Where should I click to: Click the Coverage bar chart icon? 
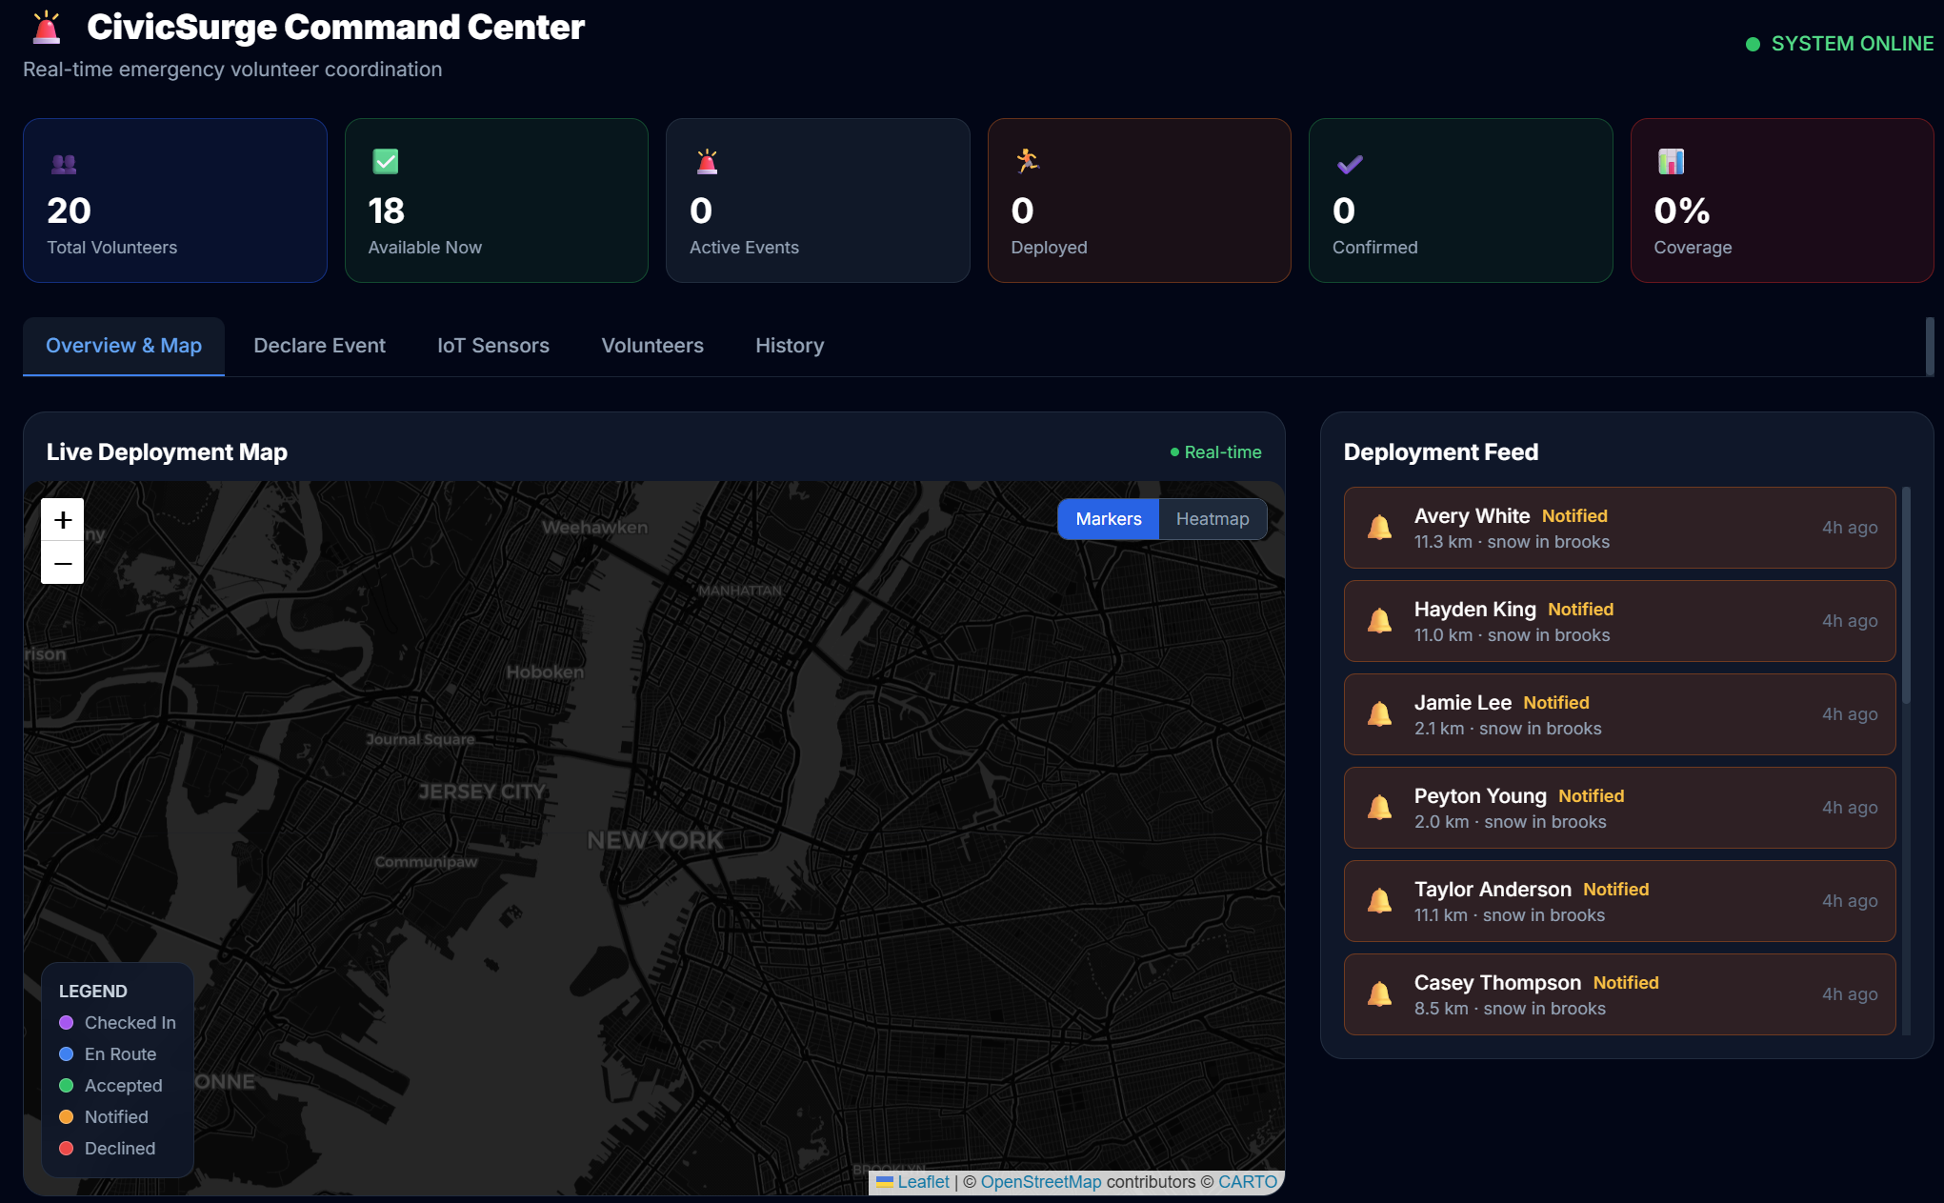[x=1671, y=162]
